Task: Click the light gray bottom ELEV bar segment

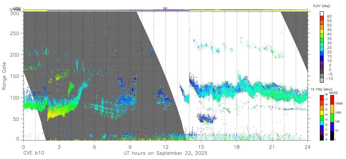Action: [x=322, y=80]
